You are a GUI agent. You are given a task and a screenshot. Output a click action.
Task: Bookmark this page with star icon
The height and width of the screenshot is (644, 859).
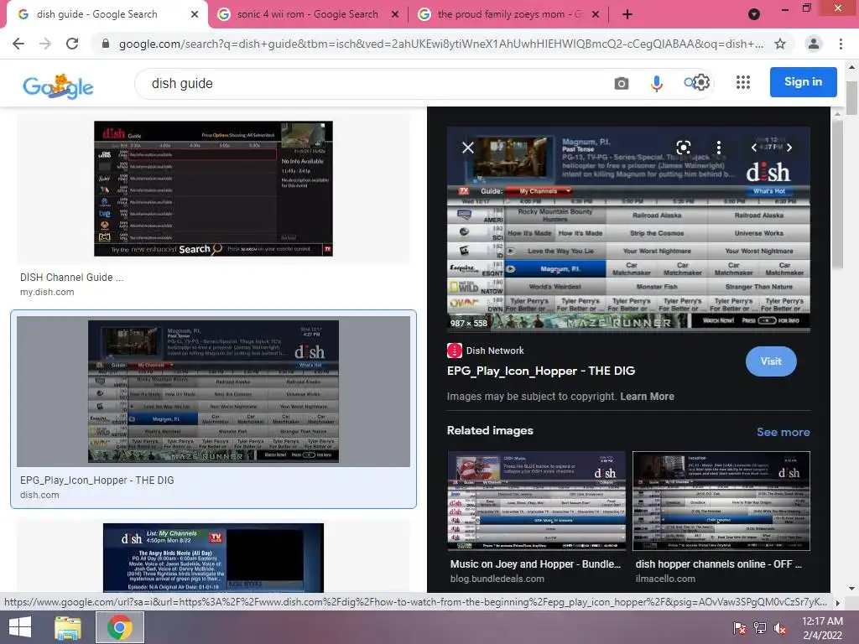(780, 44)
